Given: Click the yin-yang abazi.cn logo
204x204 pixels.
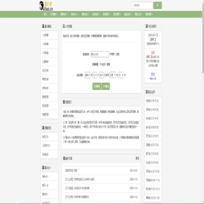Looking at the screenshot, I should pyautogui.click(x=45, y=6).
